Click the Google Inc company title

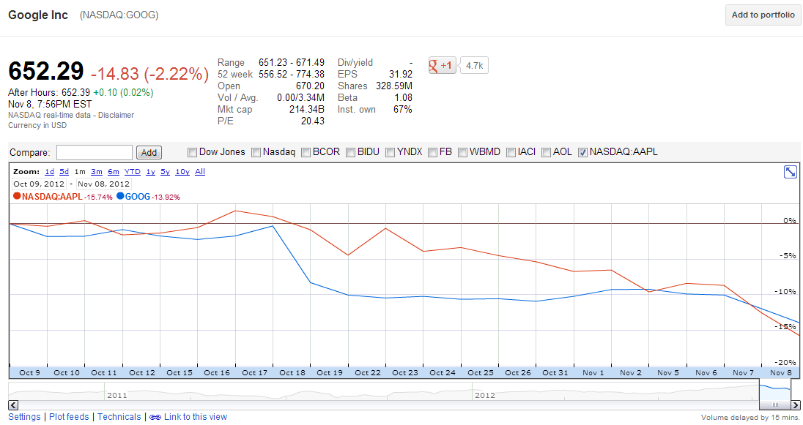38,15
